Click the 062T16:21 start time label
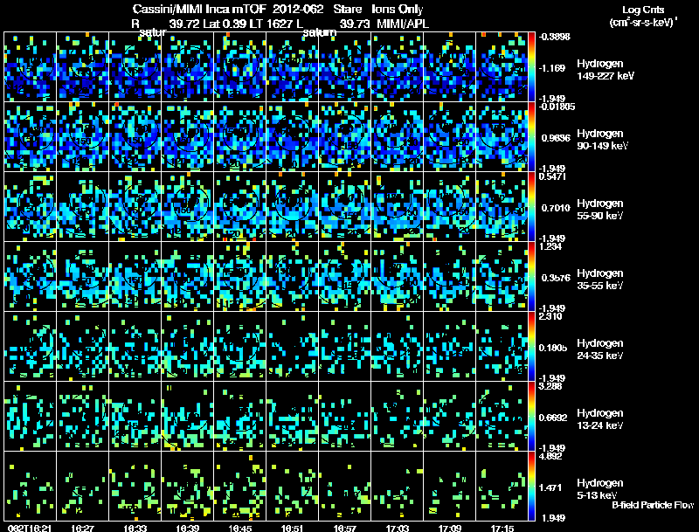 pyautogui.click(x=30, y=529)
